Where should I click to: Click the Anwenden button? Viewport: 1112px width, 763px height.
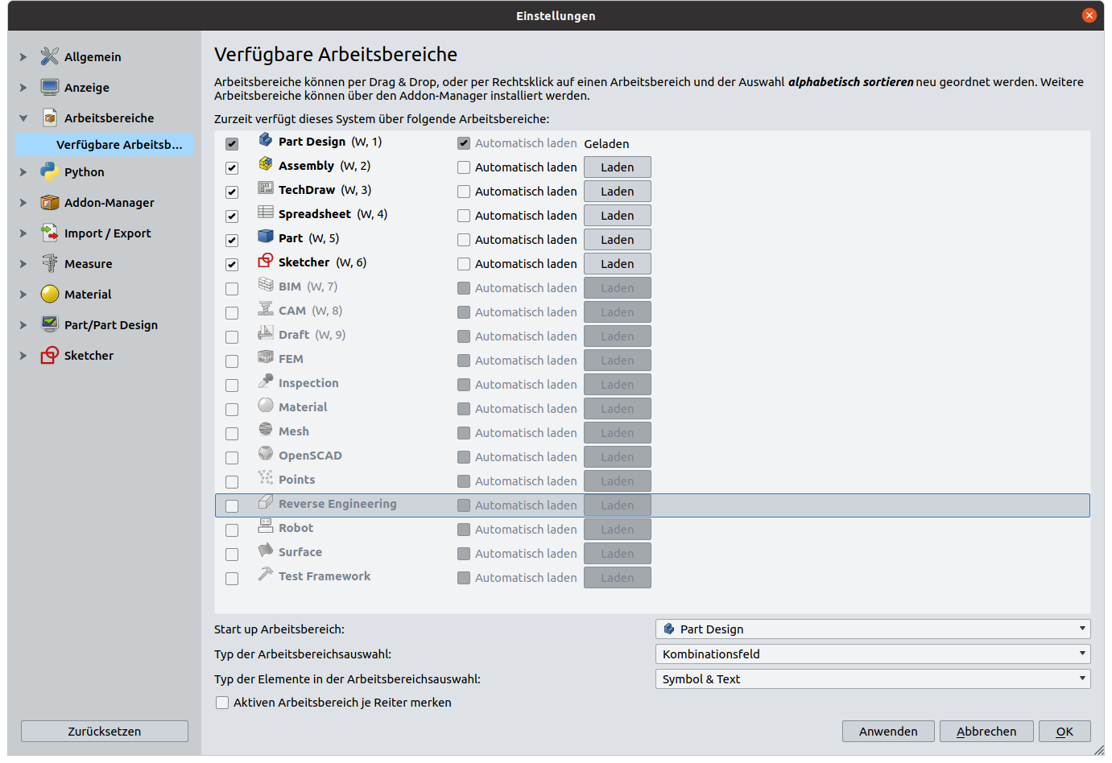pos(887,732)
